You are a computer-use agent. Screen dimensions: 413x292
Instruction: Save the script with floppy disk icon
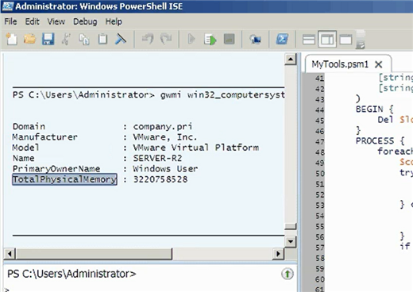pos(48,40)
